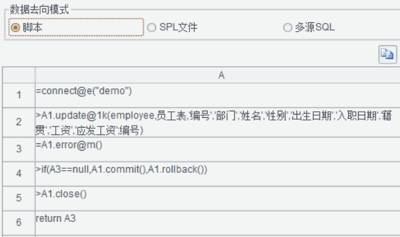Select row header 3
The width and height of the screenshot is (400, 237).
click(x=18, y=149)
